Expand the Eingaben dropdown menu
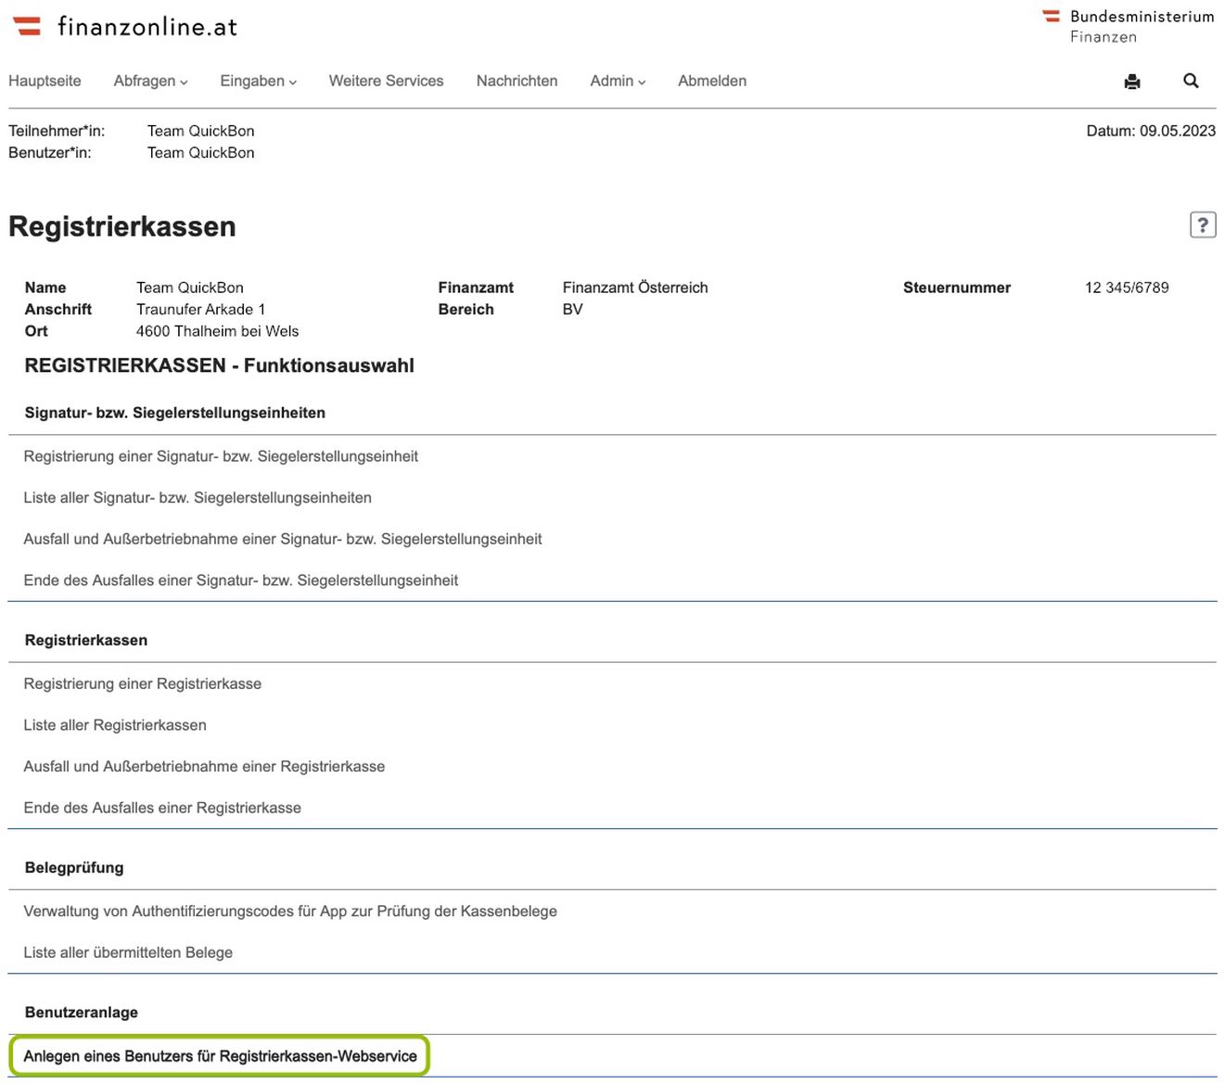Screen dimensions: 1224x1085 258,81
